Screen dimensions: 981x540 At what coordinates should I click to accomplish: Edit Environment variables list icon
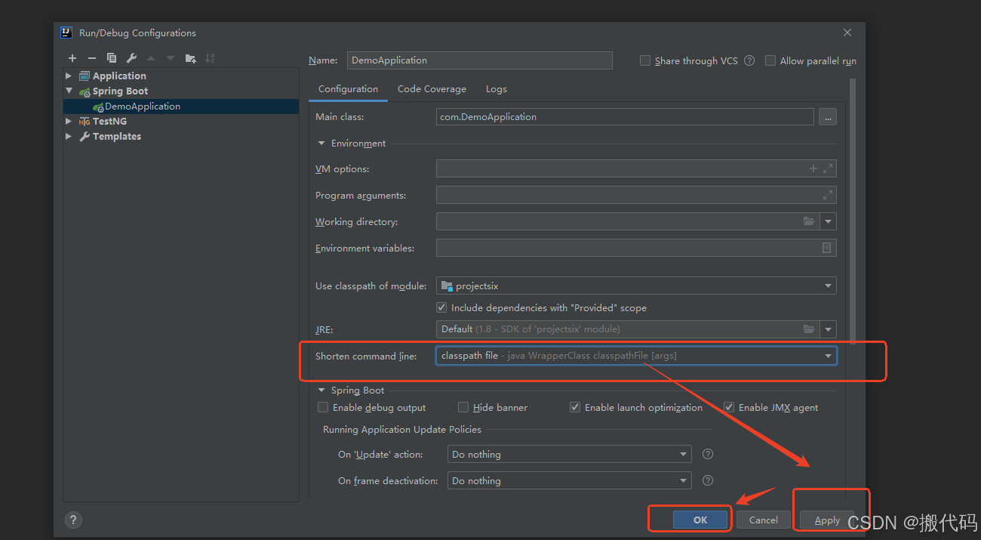[x=827, y=248]
